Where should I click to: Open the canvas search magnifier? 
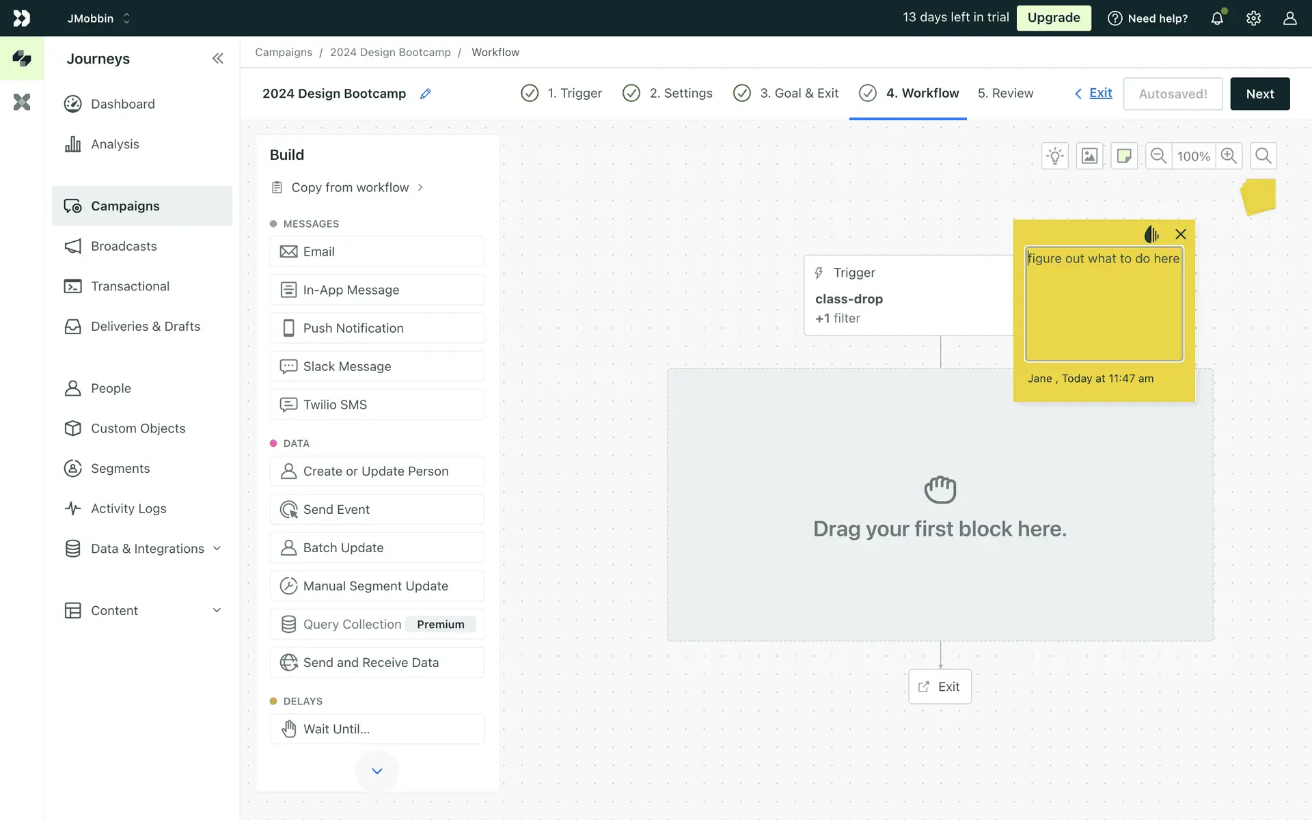(x=1263, y=156)
